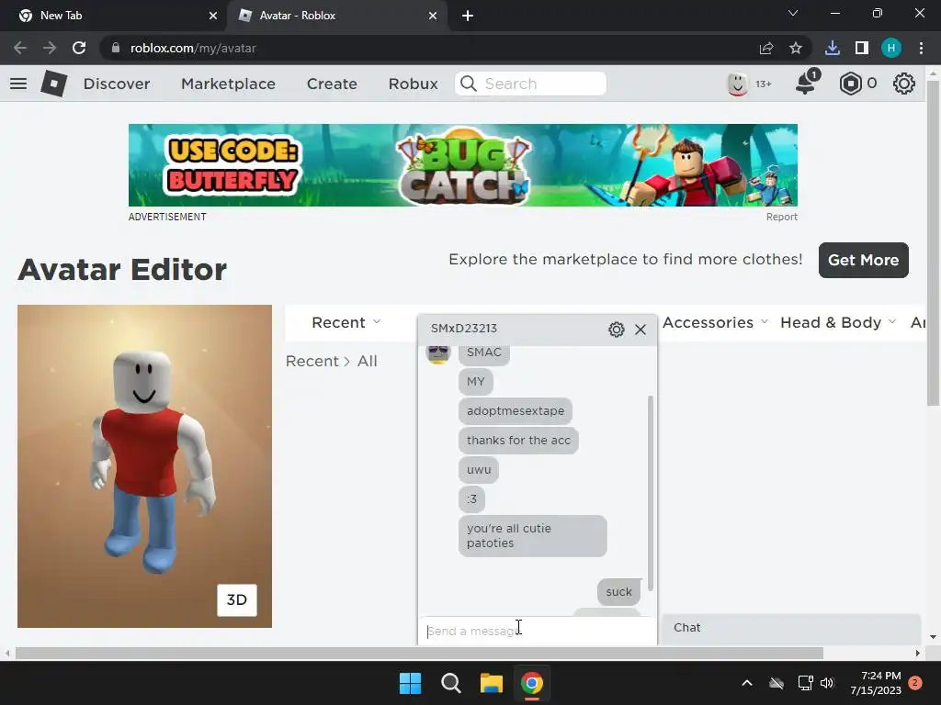This screenshot has height=705, width=941.
Task: Click the browser address bar URL
Action: coord(193,48)
